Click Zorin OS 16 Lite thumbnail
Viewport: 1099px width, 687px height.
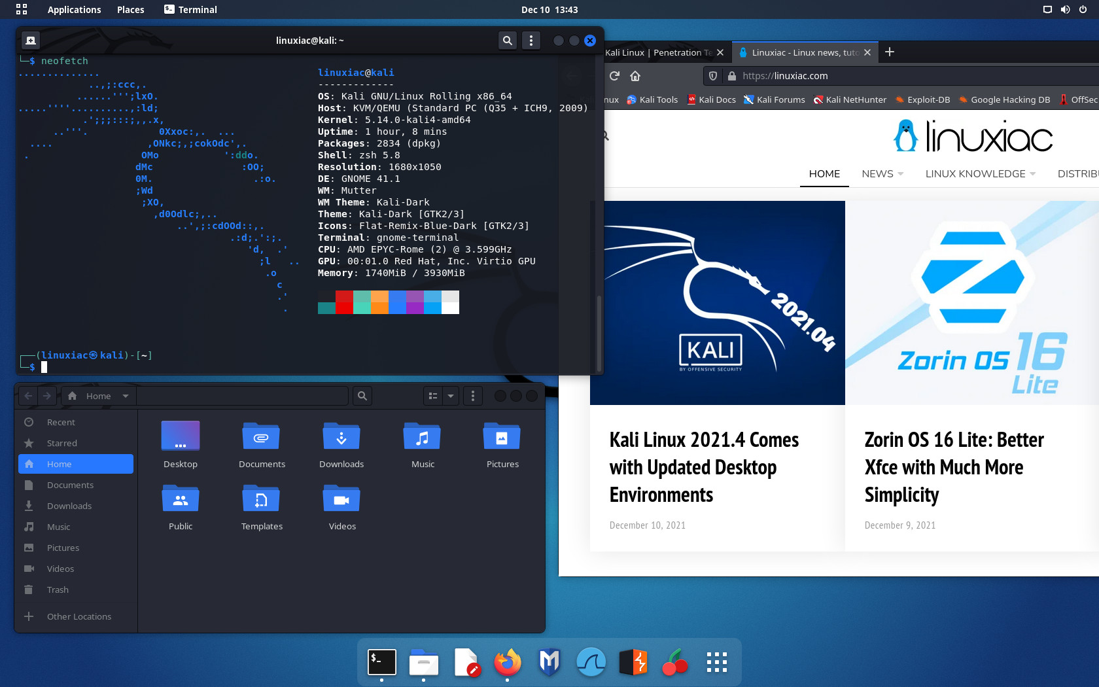pyautogui.click(x=972, y=303)
